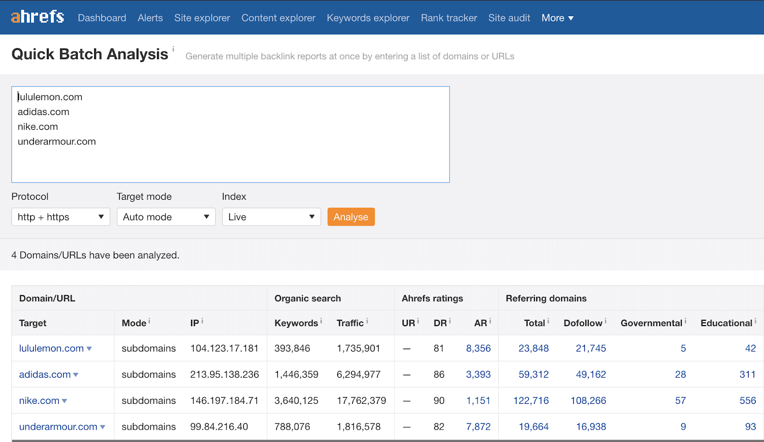
Task: Show info icon next to Educational column
Action: pyautogui.click(x=755, y=321)
